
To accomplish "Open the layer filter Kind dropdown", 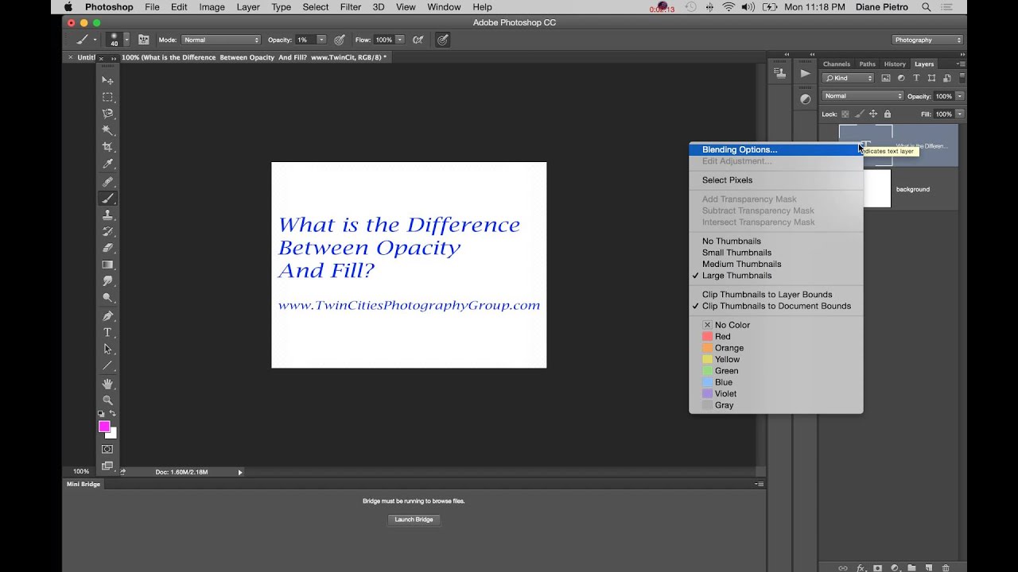I will tap(848, 78).
